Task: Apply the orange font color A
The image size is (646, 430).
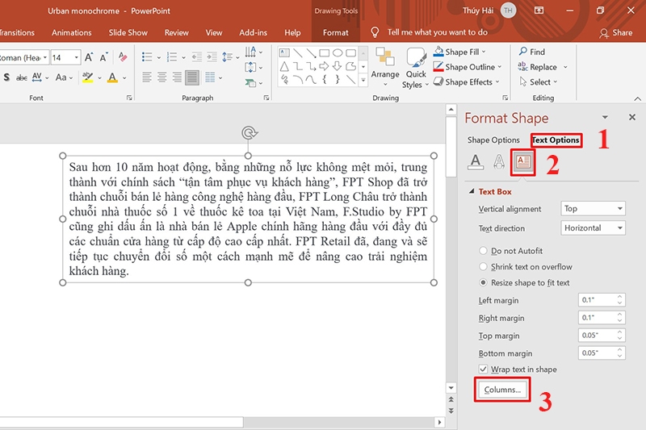Action: click(x=112, y=77)
